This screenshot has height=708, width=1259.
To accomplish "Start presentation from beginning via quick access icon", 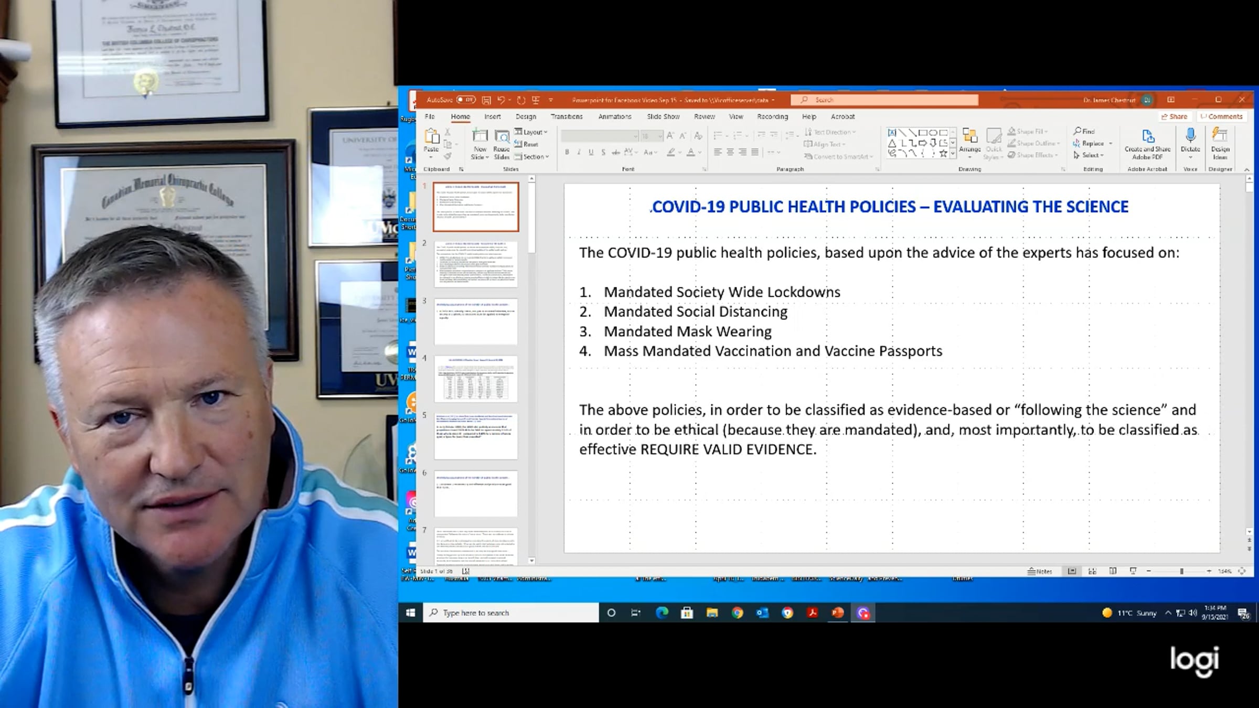I will 536,100.
